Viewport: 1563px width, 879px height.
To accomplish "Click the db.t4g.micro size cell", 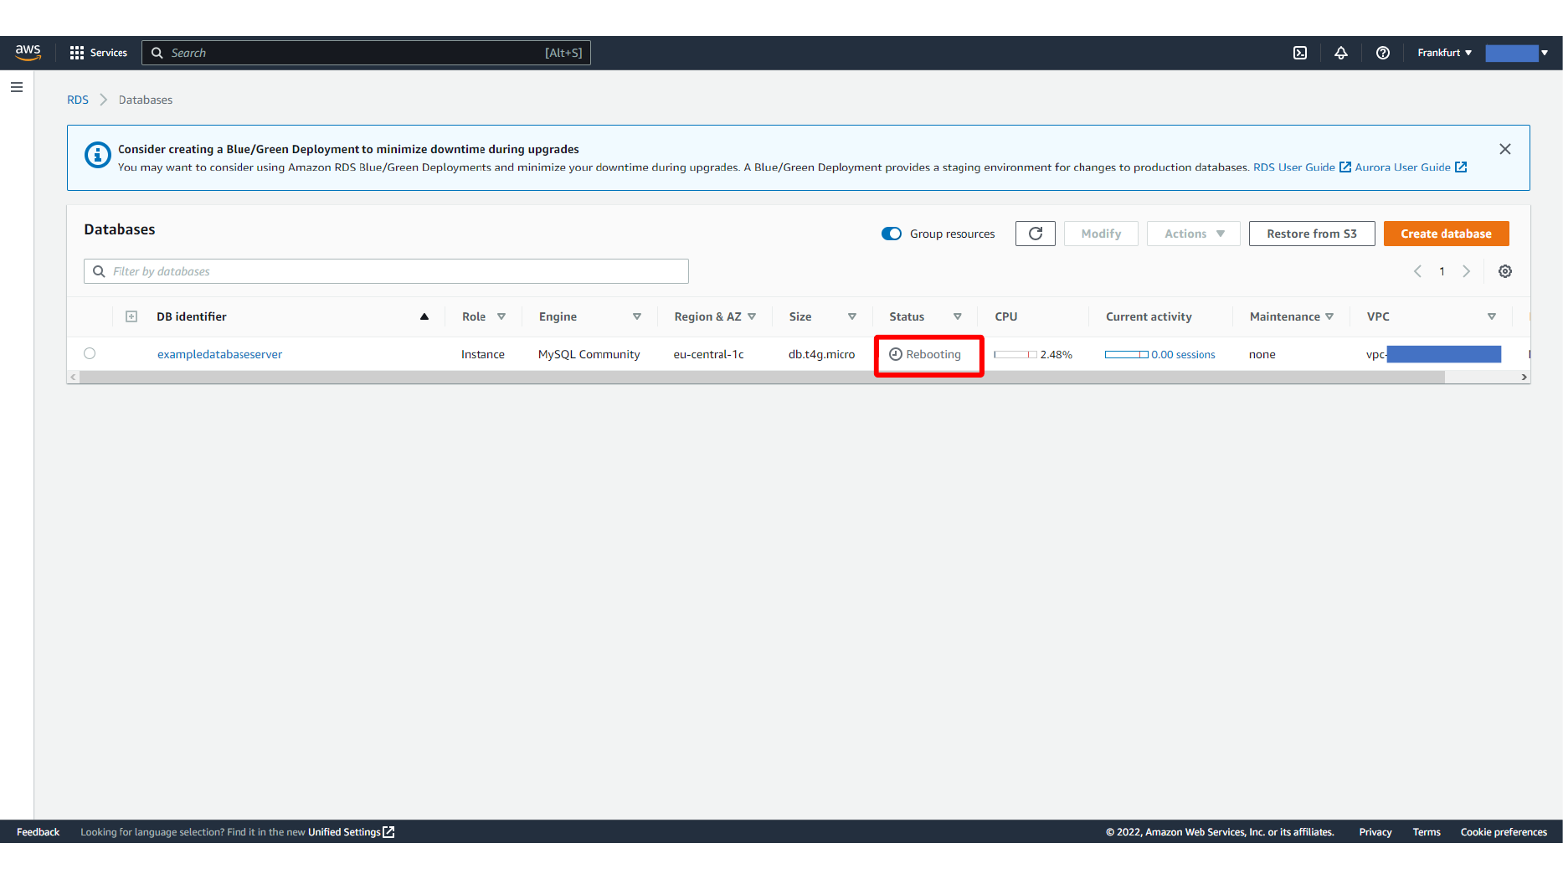I will (821, 355).
